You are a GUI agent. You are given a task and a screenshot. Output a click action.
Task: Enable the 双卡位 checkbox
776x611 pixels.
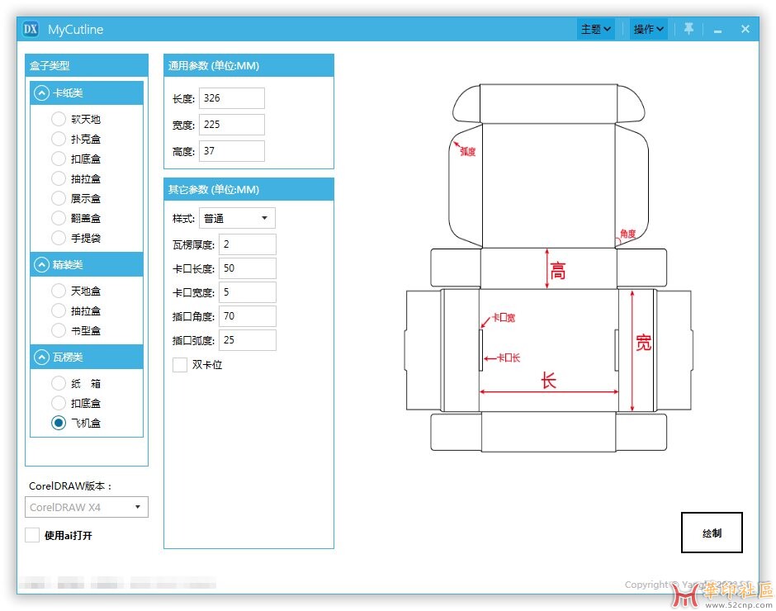coord(180,365)
